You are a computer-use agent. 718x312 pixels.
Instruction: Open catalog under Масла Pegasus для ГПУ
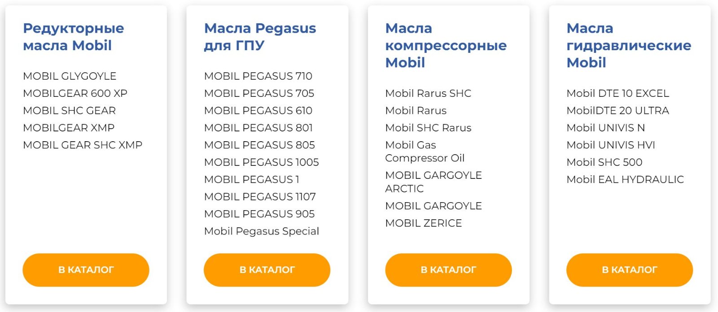click(x=267, y=270)
